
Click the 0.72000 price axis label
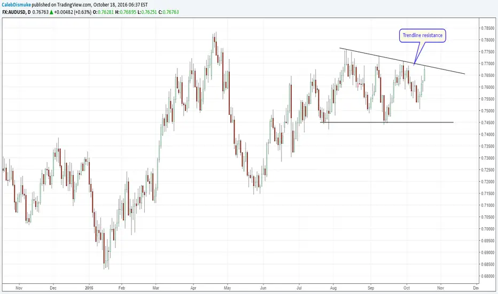tap(487, 182)
